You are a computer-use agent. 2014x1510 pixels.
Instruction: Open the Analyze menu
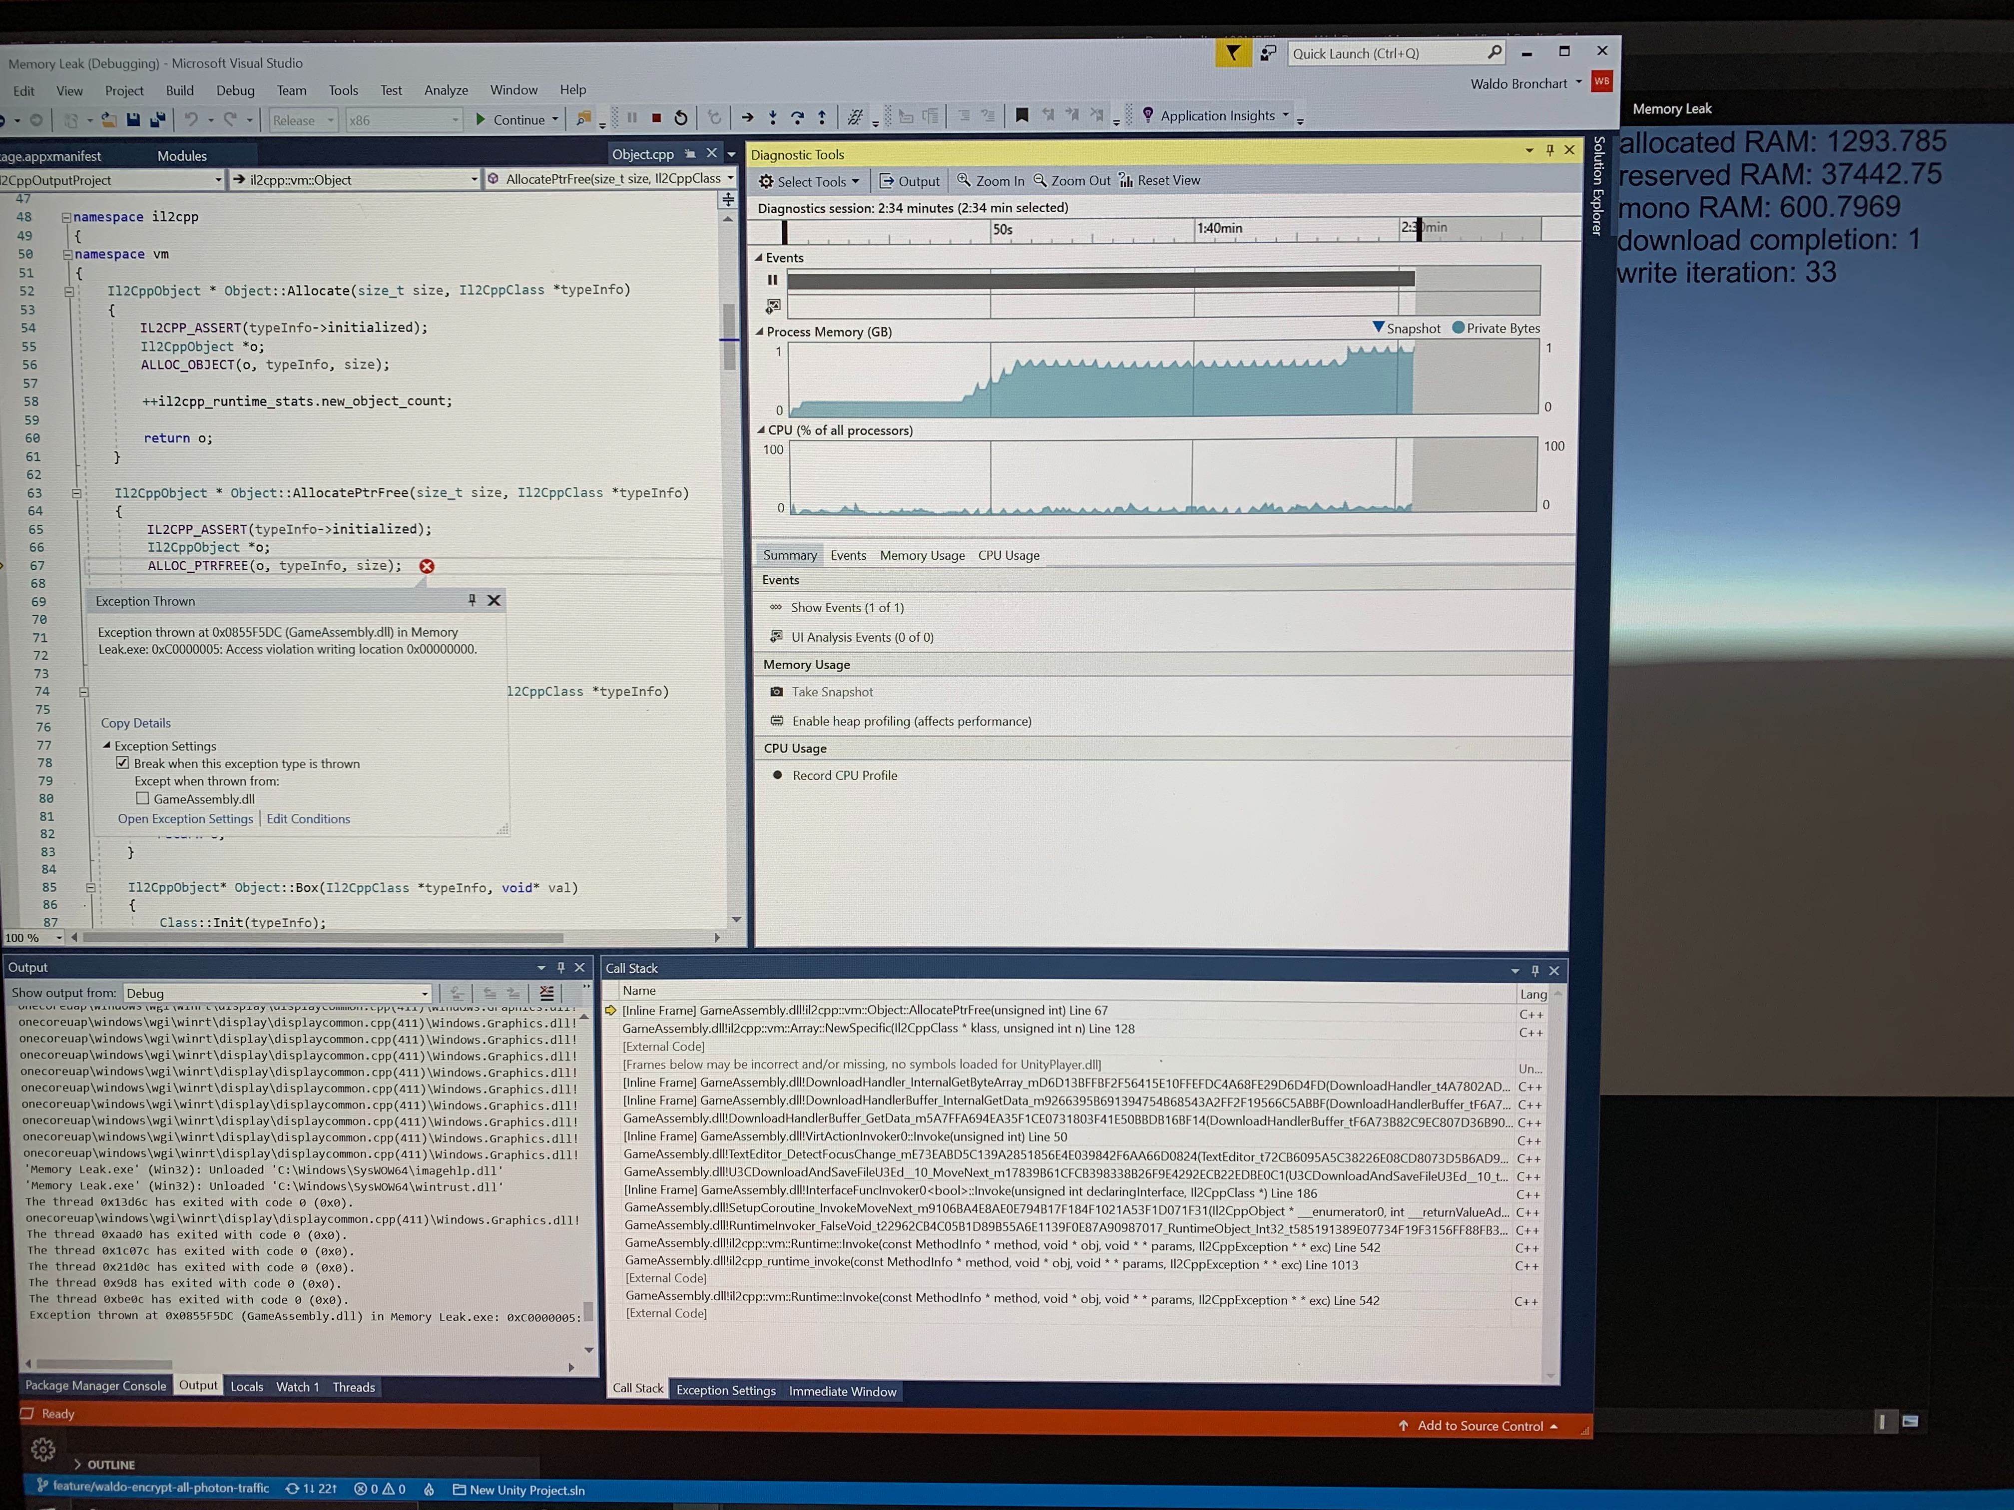click(x=445, y=90)
